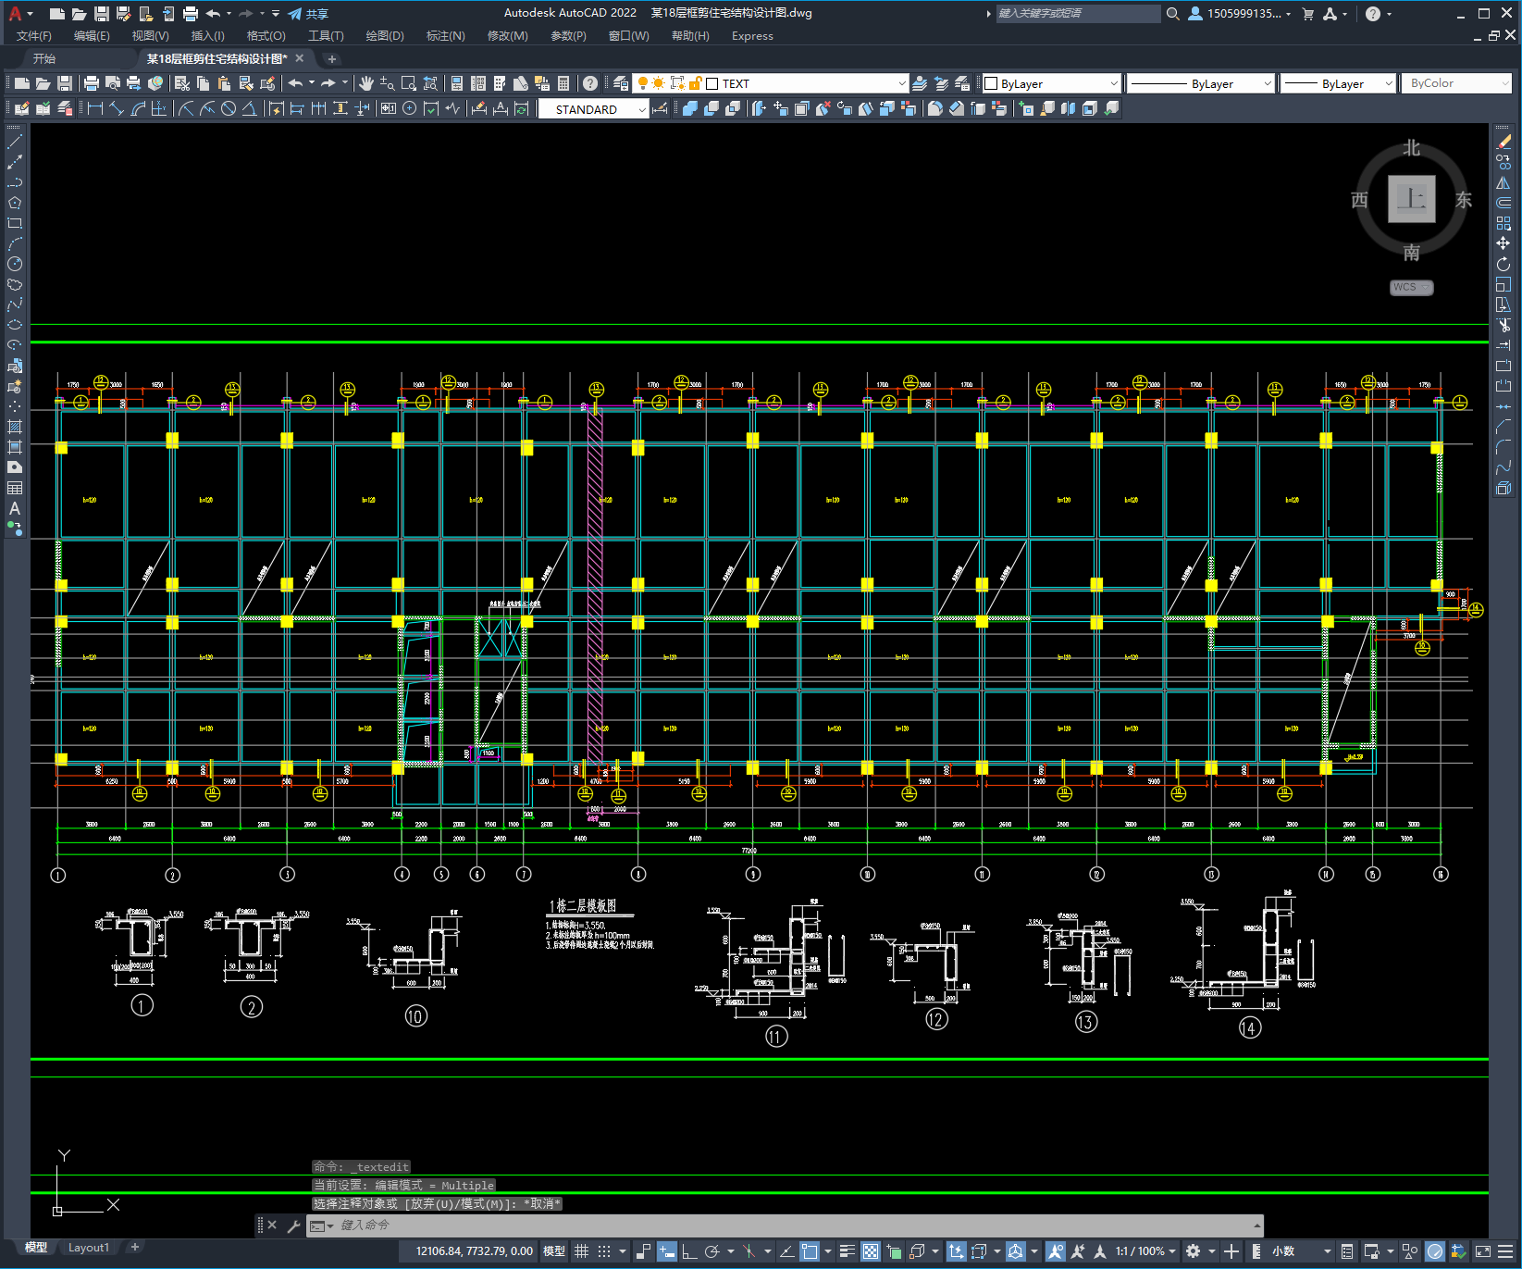Viewport: 1522px width, 1269px height.
Task: Select the Linear dimension tool
Action: point(95,108)
